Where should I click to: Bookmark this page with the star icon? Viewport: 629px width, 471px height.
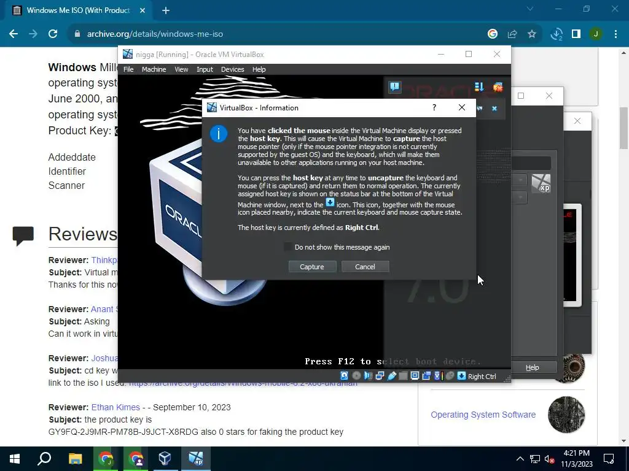[532, 34]
